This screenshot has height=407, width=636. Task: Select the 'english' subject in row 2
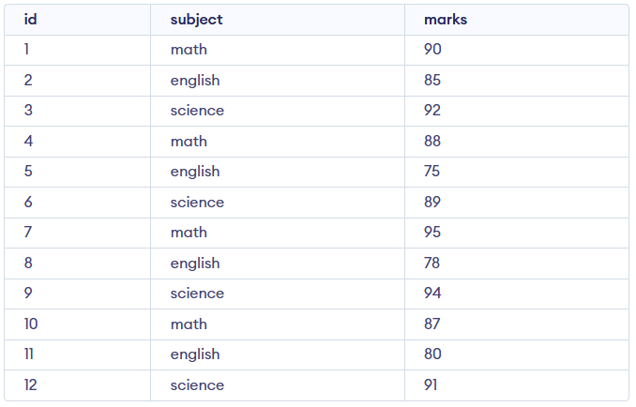tap(195, 81)
